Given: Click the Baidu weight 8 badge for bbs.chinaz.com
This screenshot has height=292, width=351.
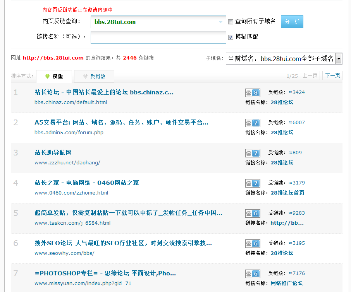Looking at the screenshot, I should click(253, 93).
